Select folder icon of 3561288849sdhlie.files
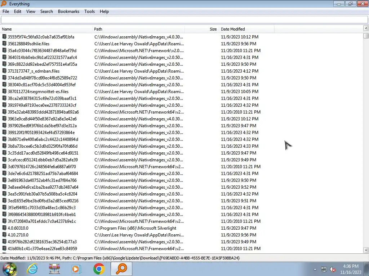 (4, 43)
